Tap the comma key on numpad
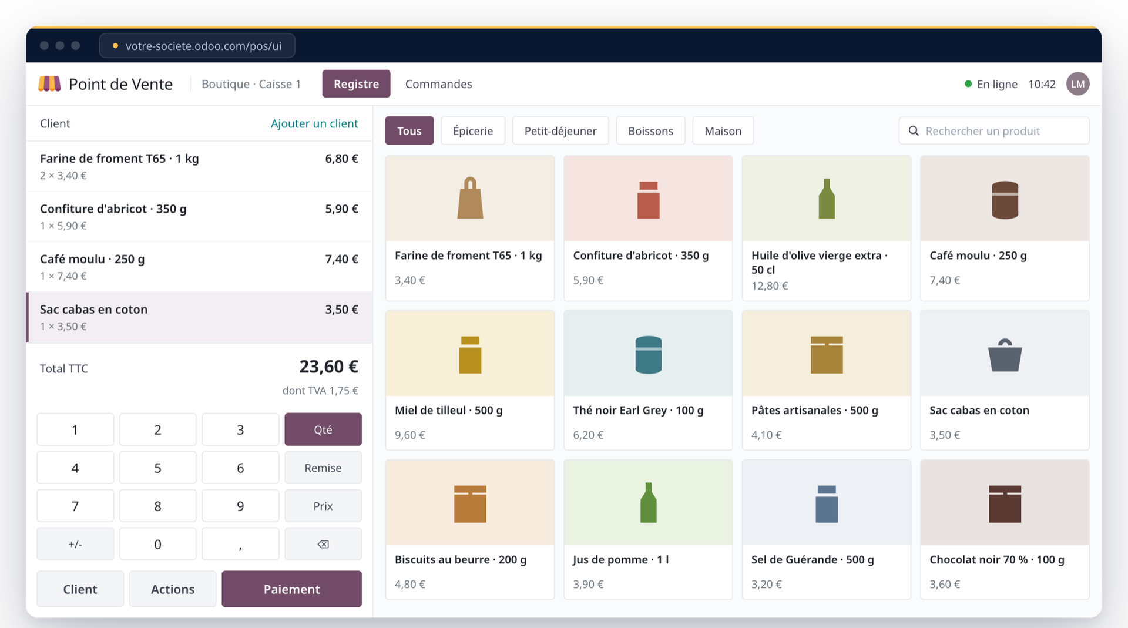This screenshot has height=628, width=1128. [x=240, y=544]
